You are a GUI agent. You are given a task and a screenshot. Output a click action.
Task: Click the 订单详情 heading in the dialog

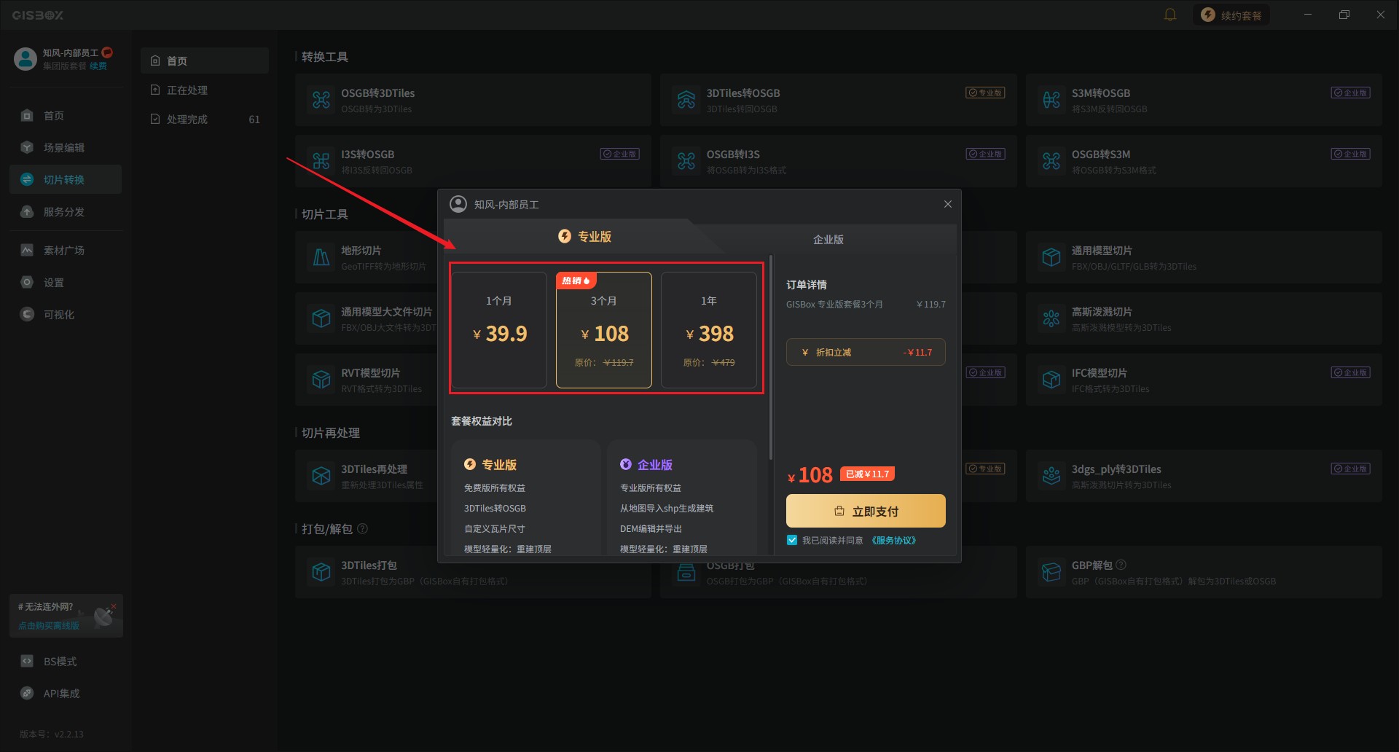(807, 285)
